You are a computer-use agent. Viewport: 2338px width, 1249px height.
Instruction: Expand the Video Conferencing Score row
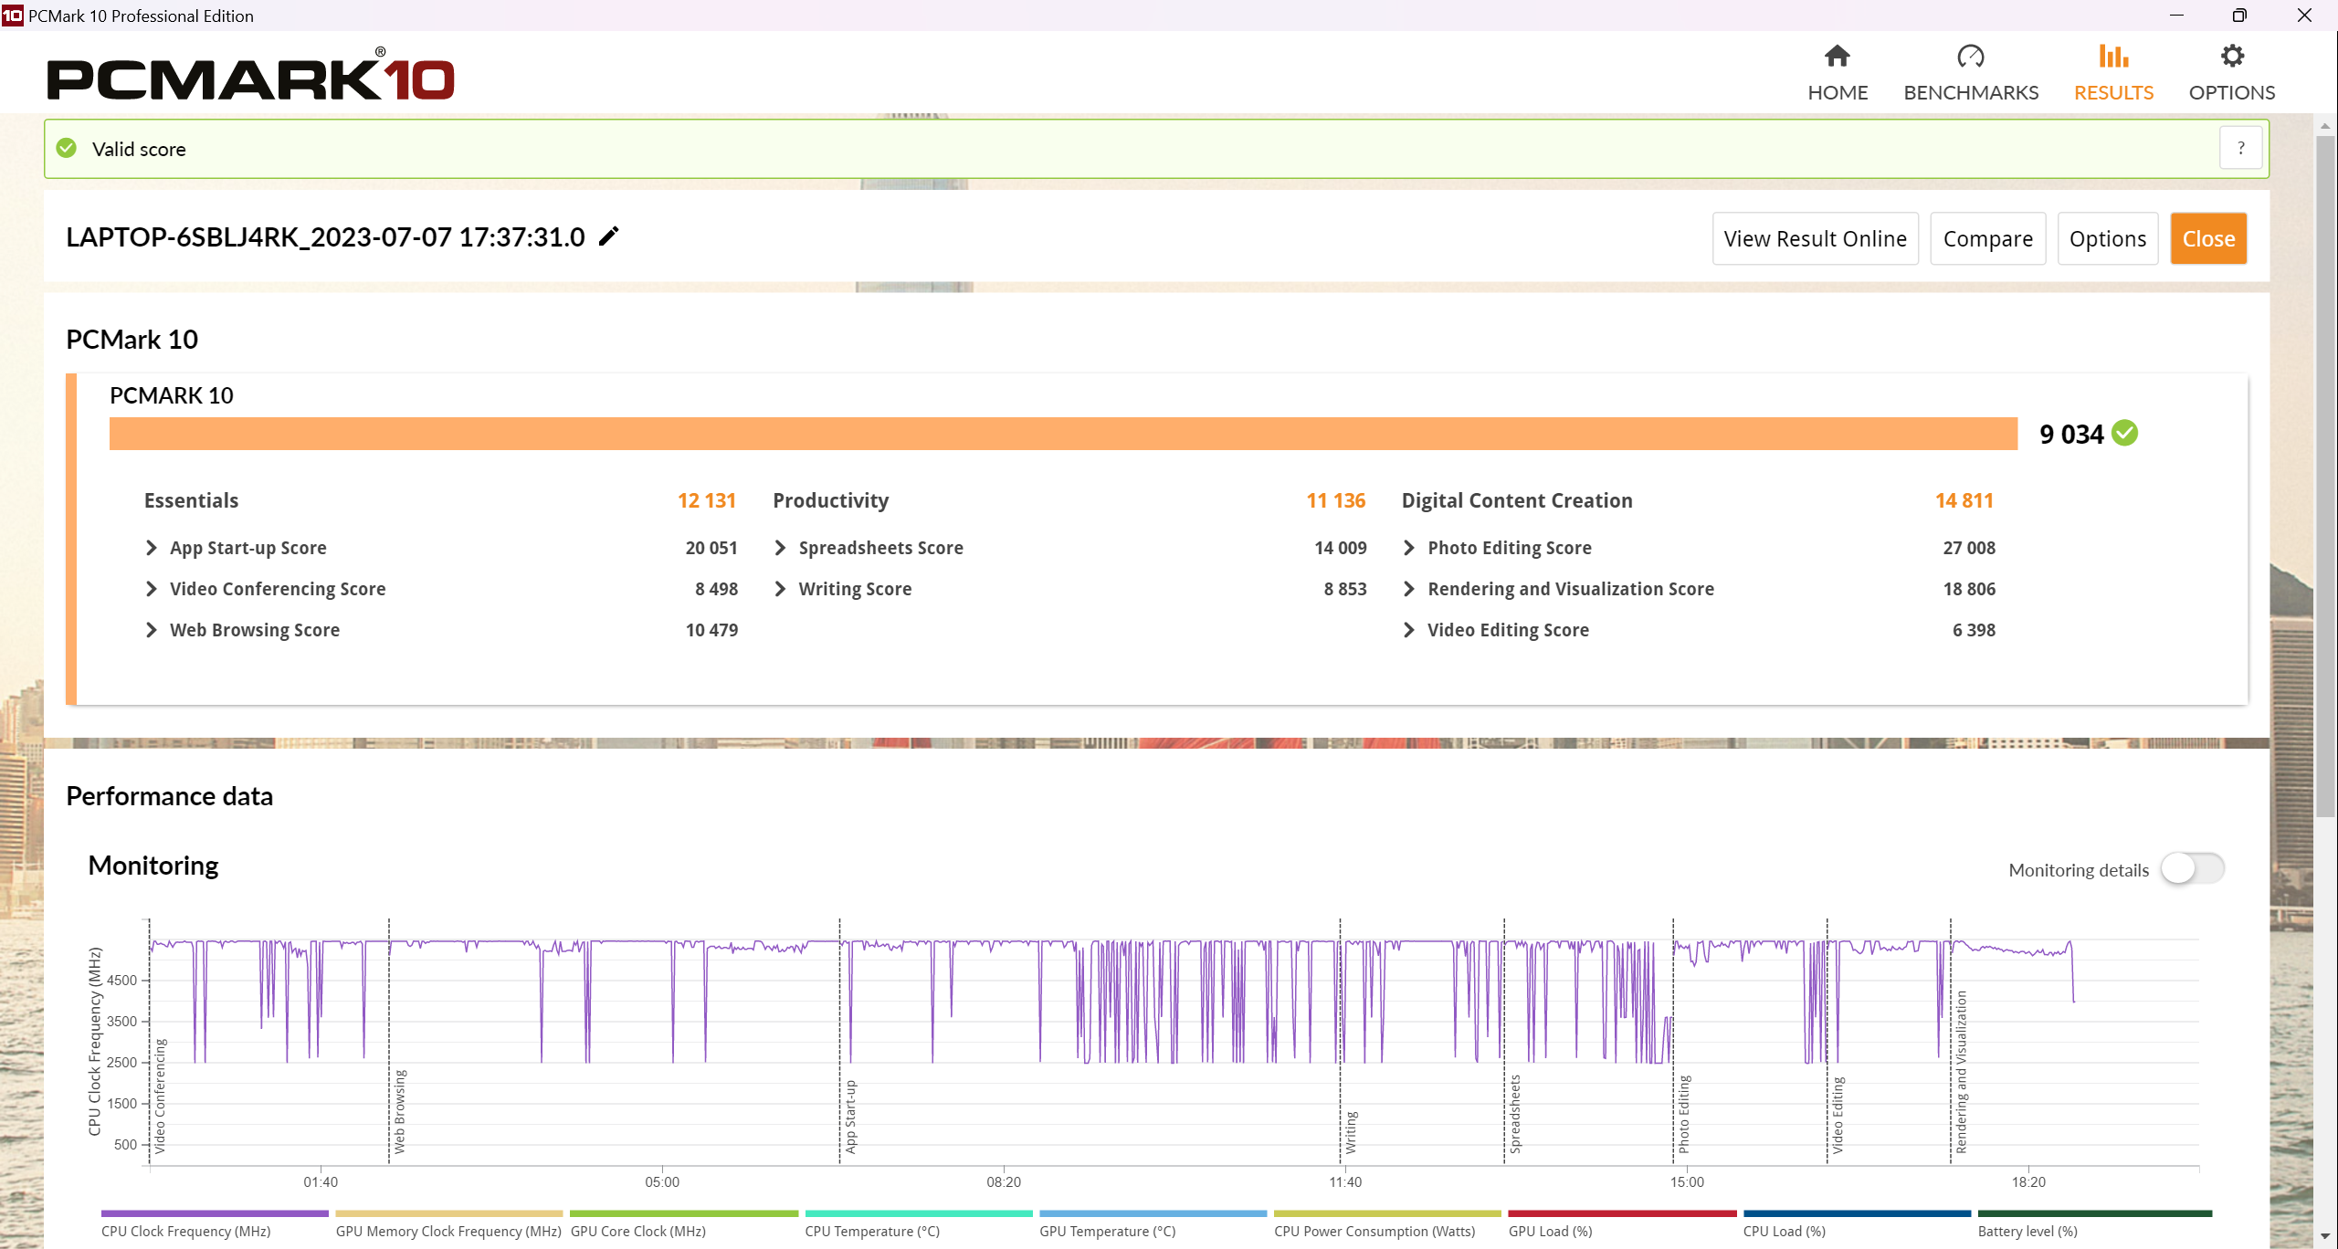point(152,589)
